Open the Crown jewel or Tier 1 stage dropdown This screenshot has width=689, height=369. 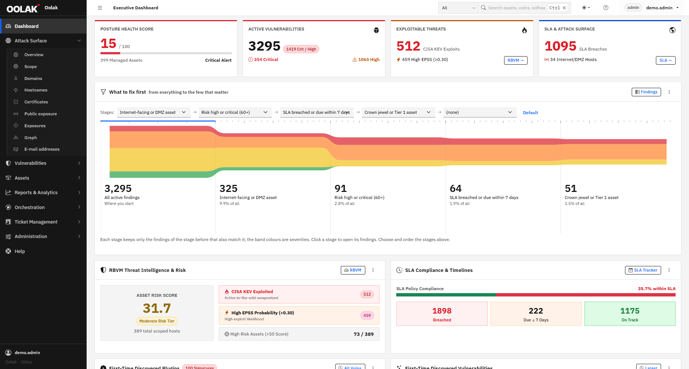click(x=398, y=112)
